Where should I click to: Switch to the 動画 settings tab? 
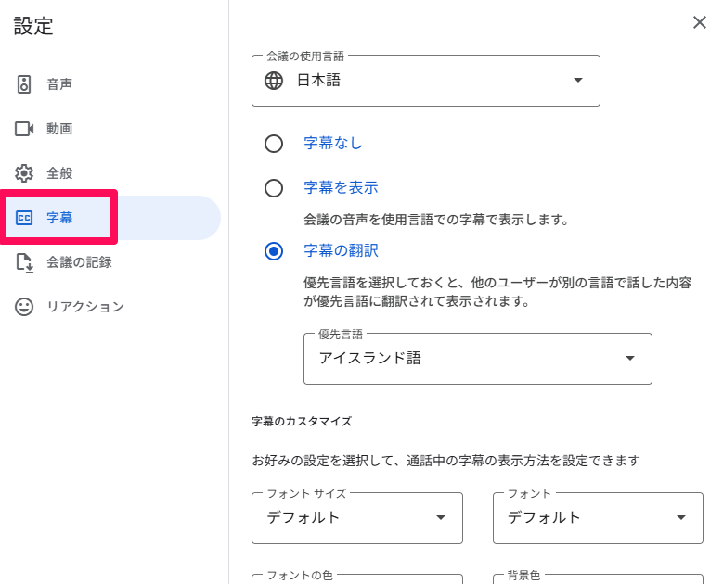[110, 129]
